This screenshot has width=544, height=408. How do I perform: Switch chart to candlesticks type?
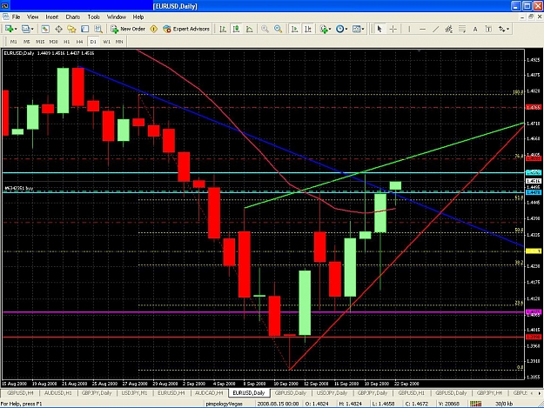236,29
